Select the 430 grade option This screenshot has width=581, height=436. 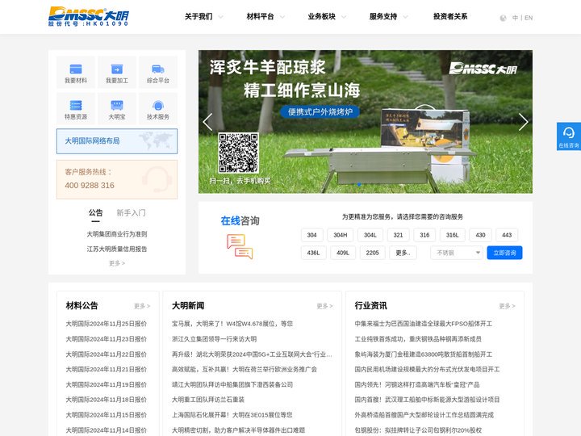coord(481,235)
